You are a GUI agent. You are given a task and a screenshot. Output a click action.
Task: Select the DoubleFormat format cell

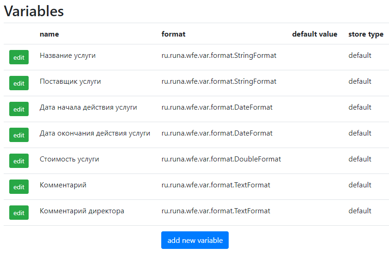221,159
